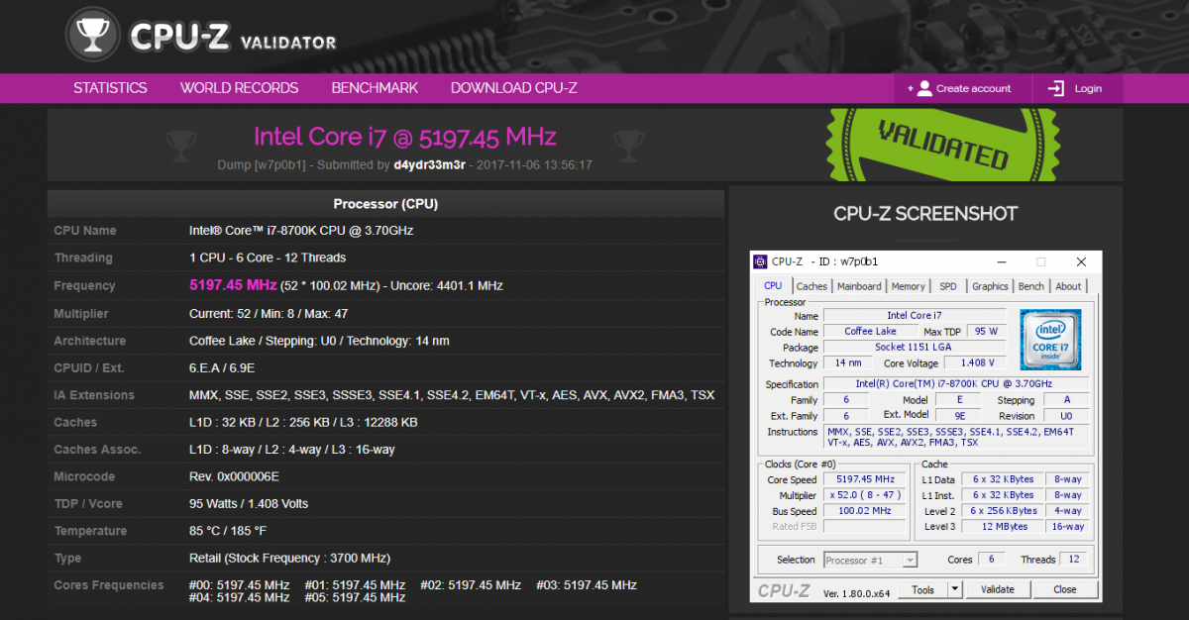The image size is (1189, 620).
Task: Switch to the Caches tab
Action: click(x=811, y=286)
